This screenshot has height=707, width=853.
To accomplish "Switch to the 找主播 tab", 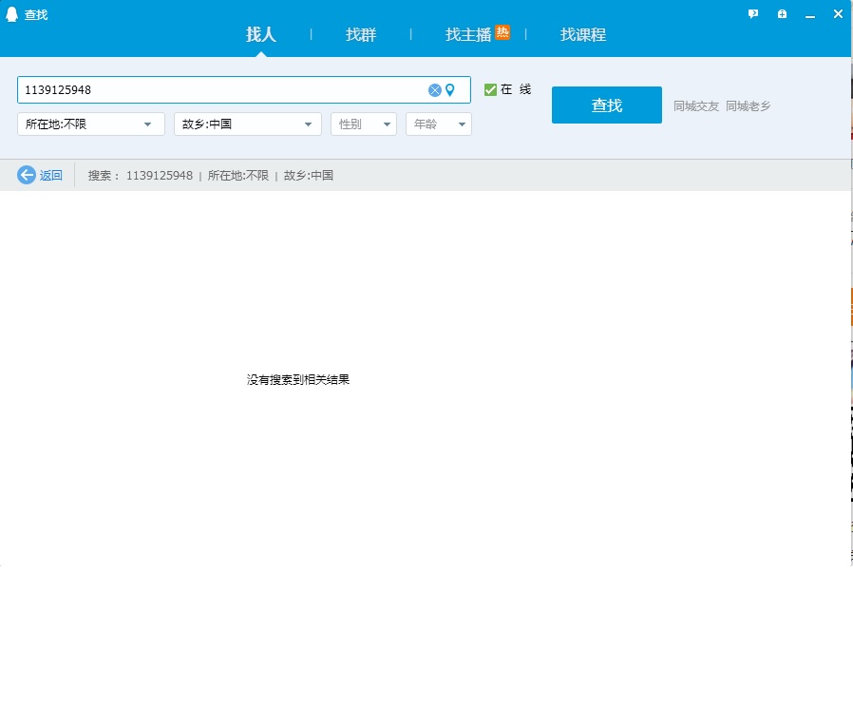I will click(x=468, y=35).
